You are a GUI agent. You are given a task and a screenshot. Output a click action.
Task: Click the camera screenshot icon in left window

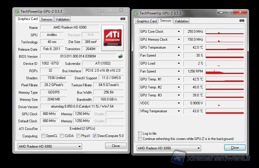123,19
